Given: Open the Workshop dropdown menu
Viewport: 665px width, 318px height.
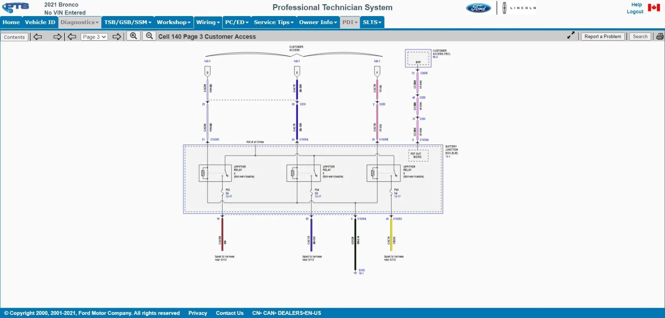Looking at the screenshot, I should [x=174, y=22].
